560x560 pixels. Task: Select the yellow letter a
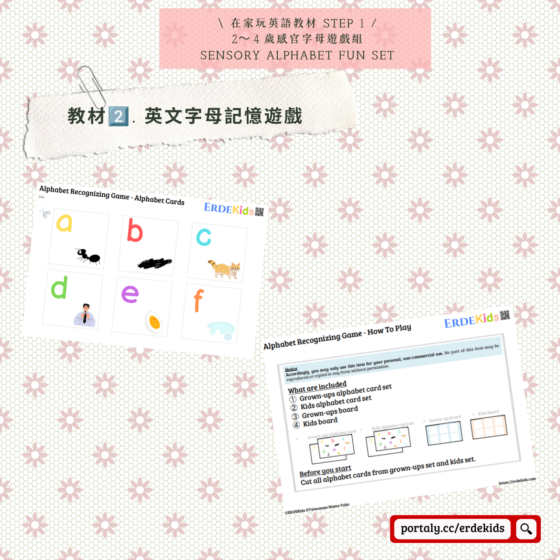pyautogui.click(x=64, y=223)
